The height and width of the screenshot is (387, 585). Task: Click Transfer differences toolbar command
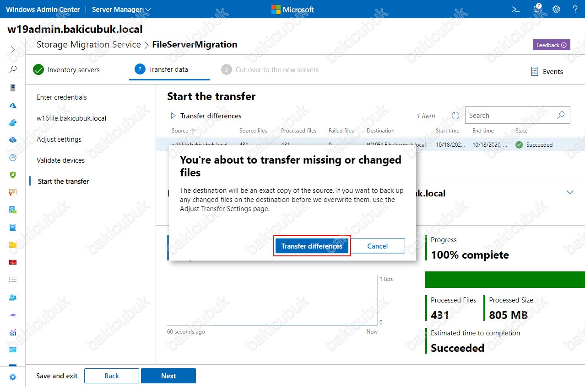(x=206, y=116)
